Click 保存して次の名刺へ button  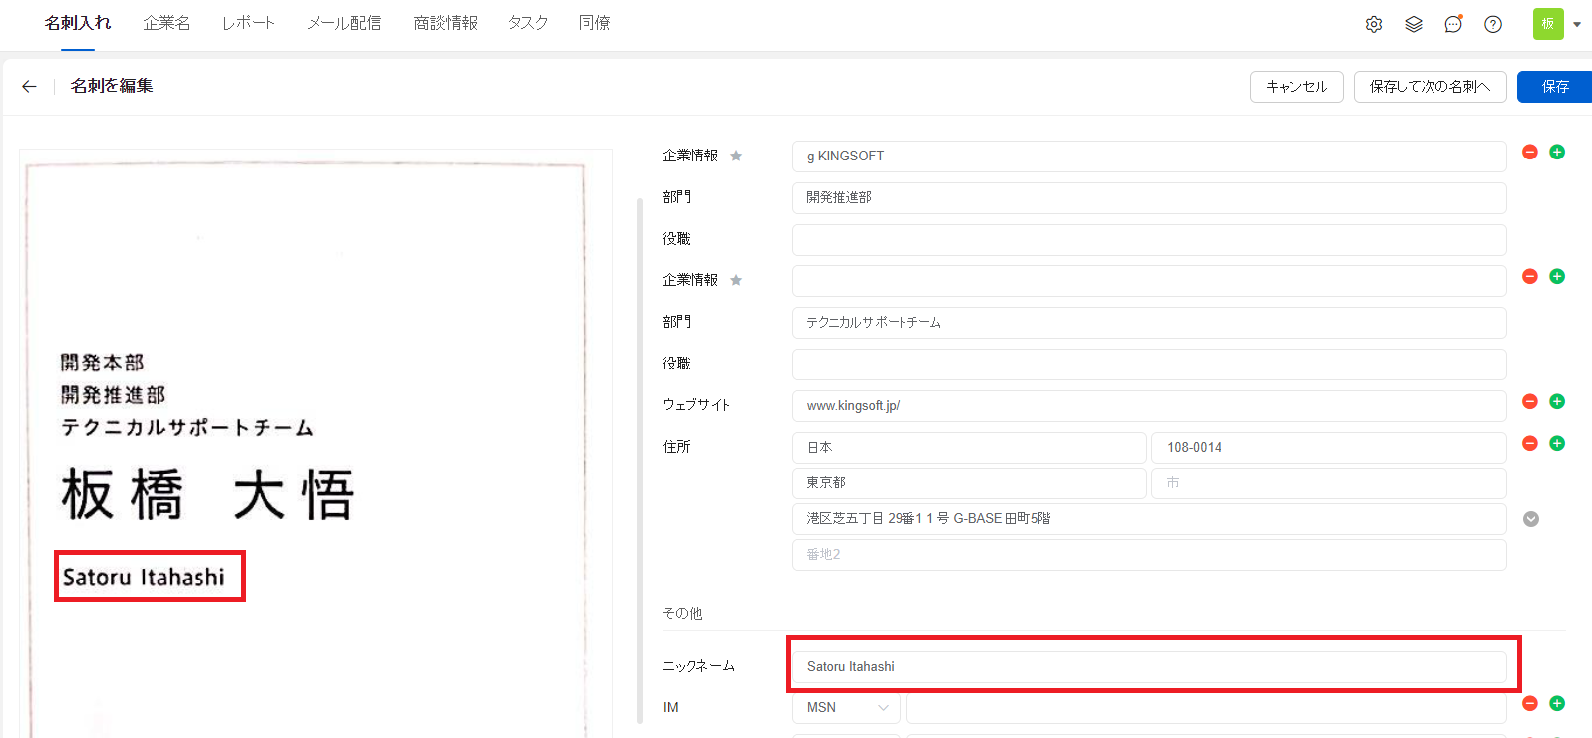(1431, 87)
